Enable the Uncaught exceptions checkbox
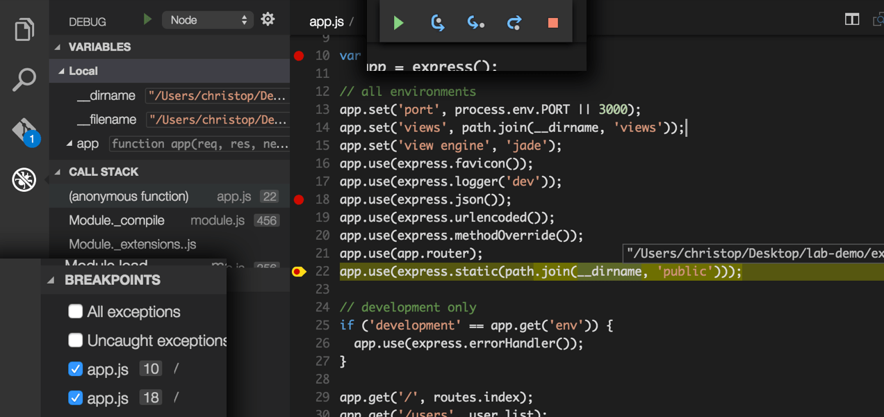The height and width of the screenshot is (417, 884). (76, 340)
